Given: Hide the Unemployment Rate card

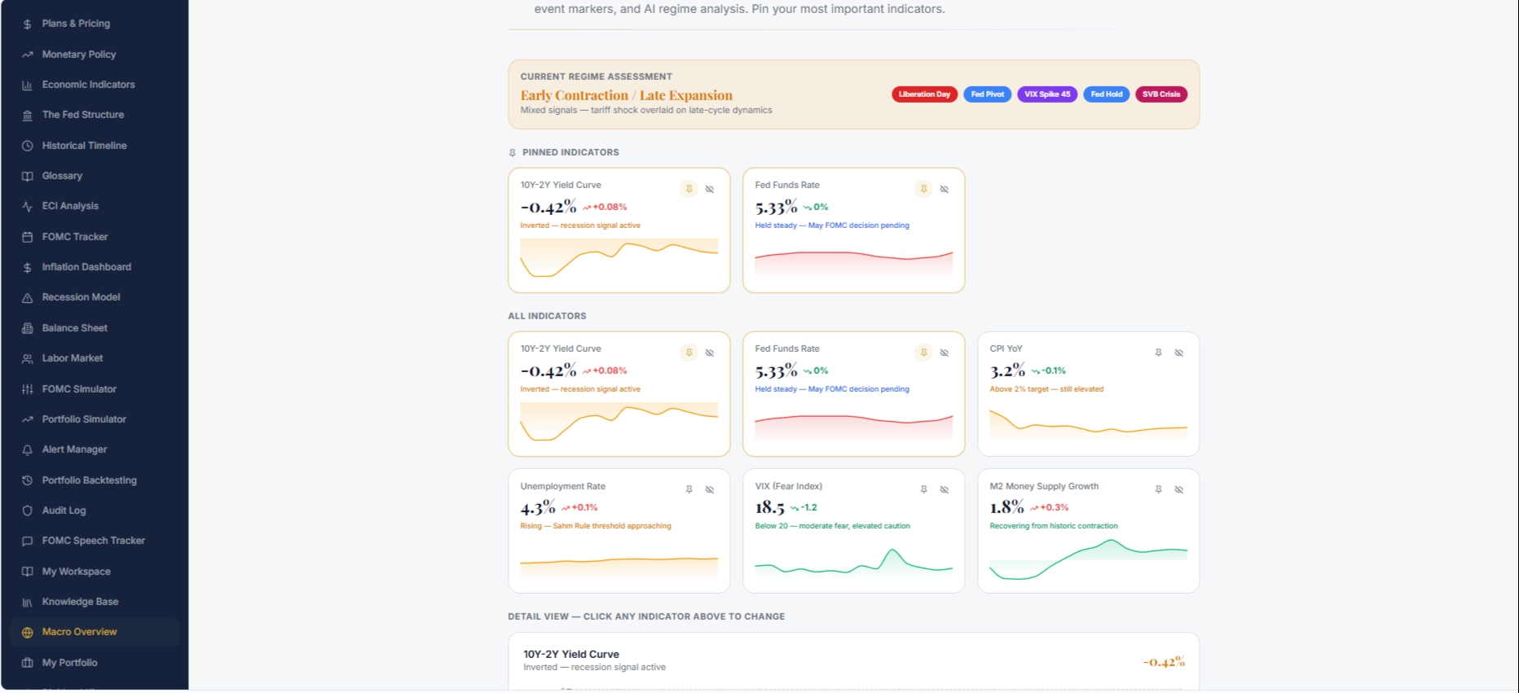Looking at the screenshot, I should coord(710,489).
